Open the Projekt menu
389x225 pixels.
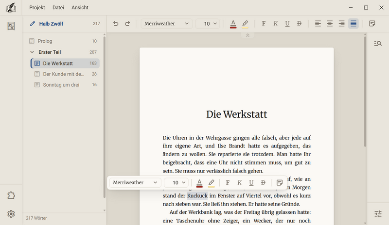(x=37, y=7)
